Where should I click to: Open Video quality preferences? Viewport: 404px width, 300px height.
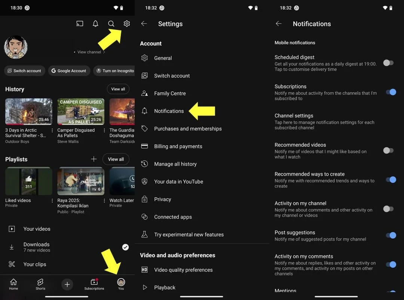point(202,270)
